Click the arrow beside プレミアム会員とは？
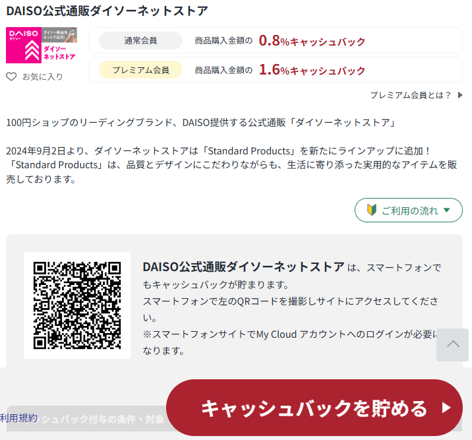This screenshot has width=472, height=440. [459, 95]
